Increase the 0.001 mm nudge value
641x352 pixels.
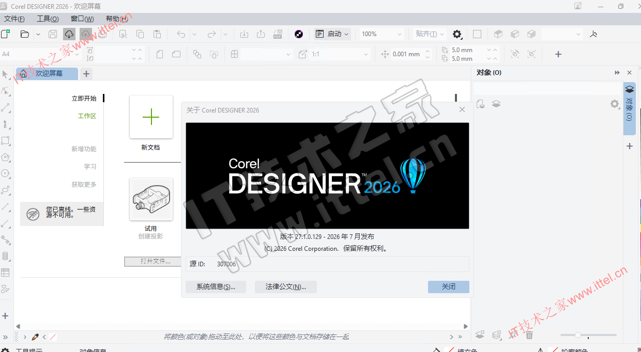pos(428,51)
